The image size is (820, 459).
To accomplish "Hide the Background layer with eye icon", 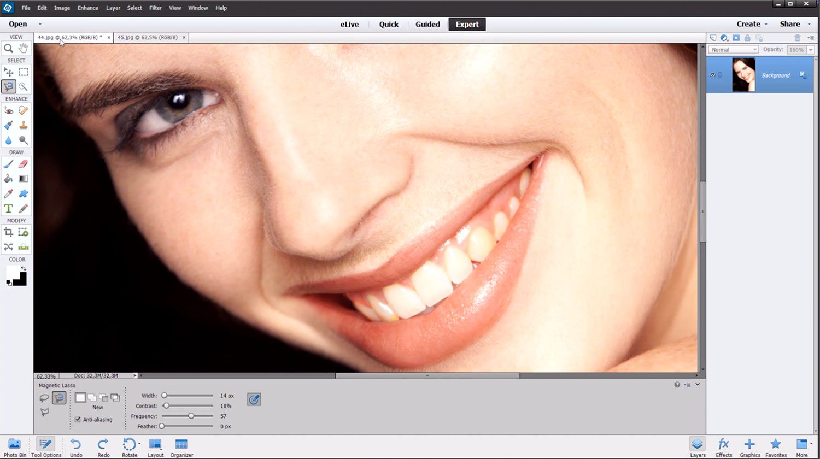I will pos(712,75).
